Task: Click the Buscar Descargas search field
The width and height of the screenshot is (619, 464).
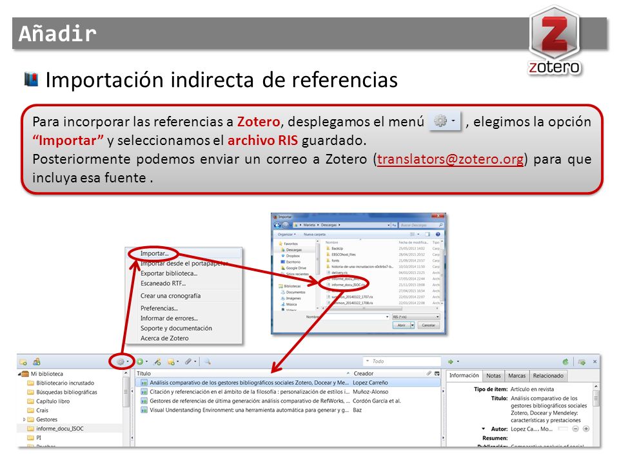Action: 421,225
